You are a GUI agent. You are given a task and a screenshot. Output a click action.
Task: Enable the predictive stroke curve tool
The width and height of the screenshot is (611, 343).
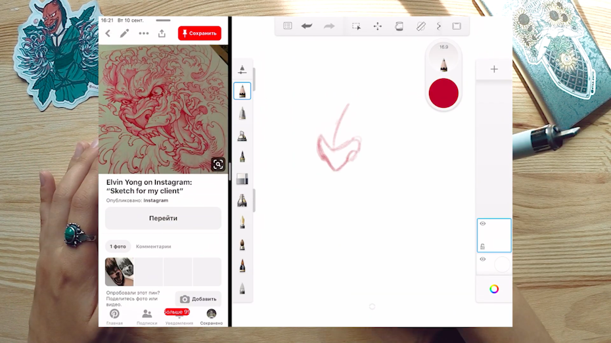click(439, 26)
